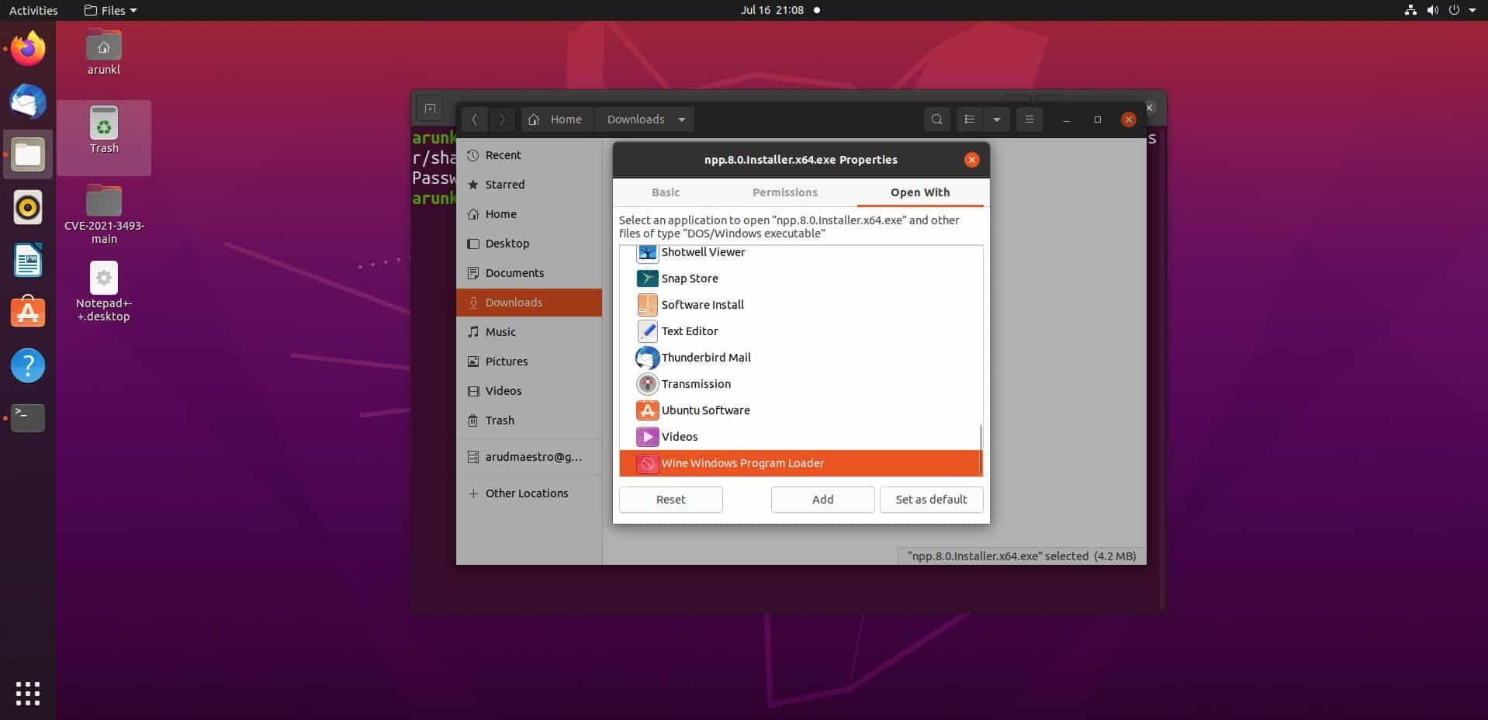Image resolution: width=1488 pixels, height=720 pixels.
Task: Open Music in sidebar
Action: [x=529, y=332]
